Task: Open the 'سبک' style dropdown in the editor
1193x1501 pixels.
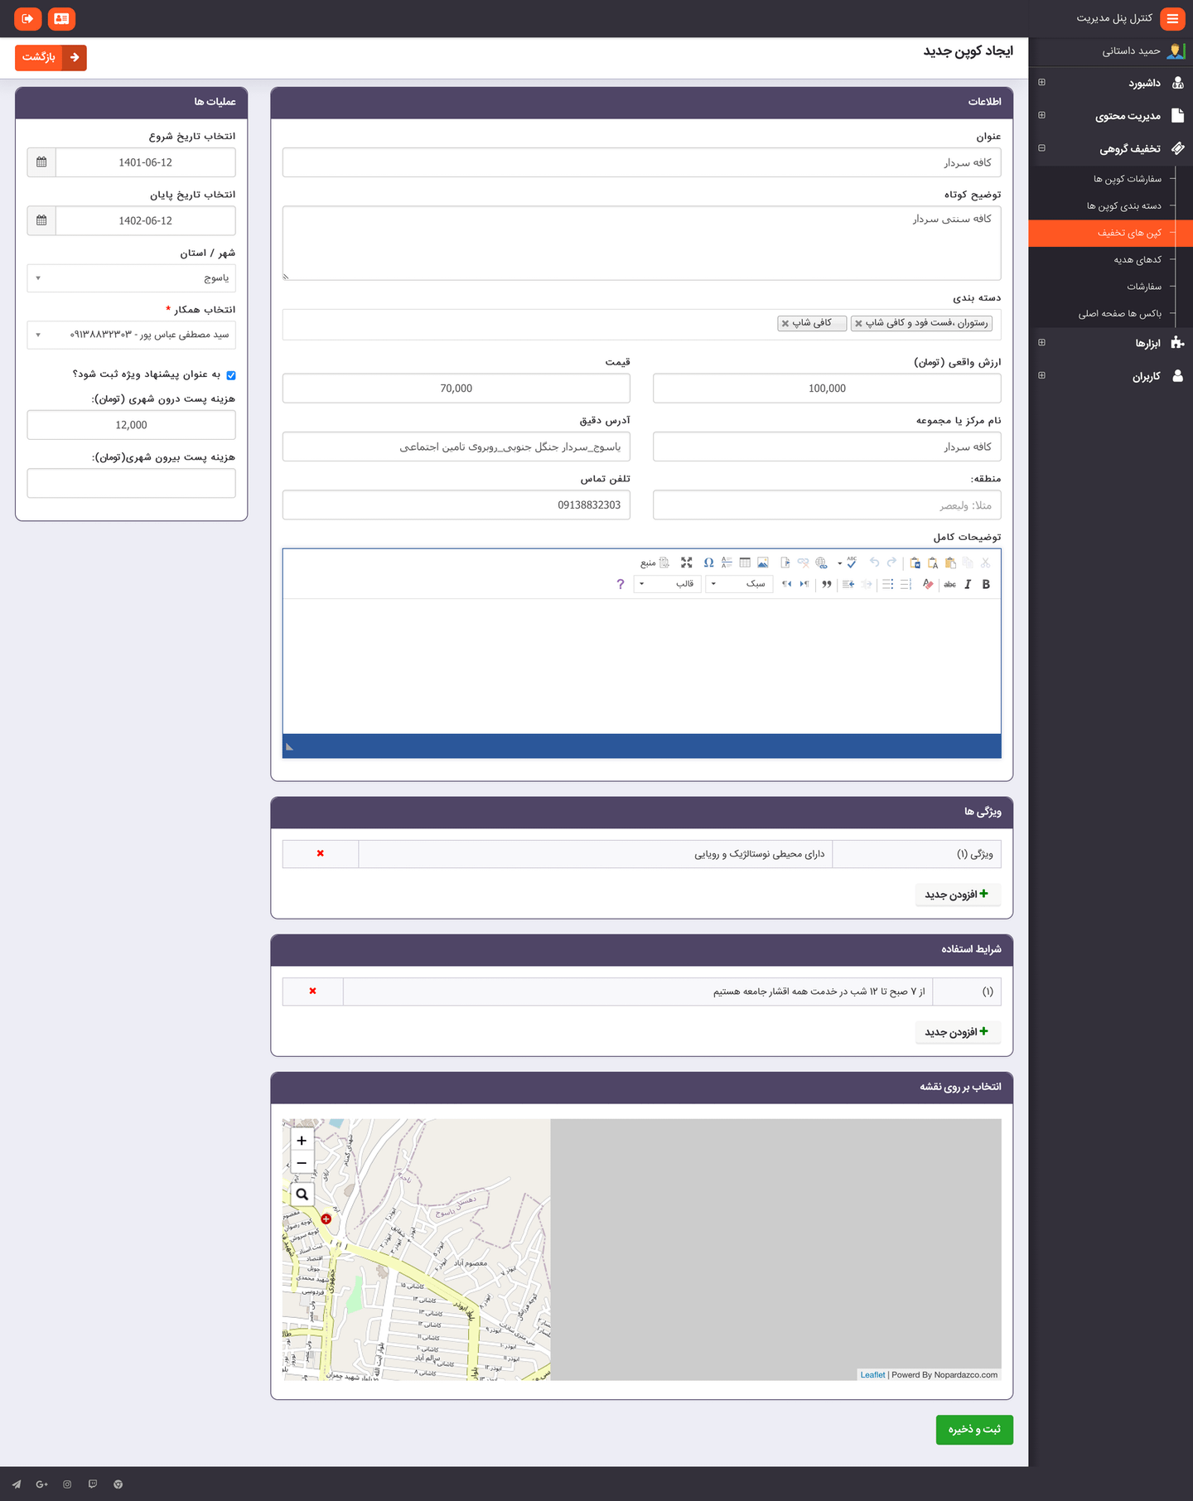Action: [739, 584]
